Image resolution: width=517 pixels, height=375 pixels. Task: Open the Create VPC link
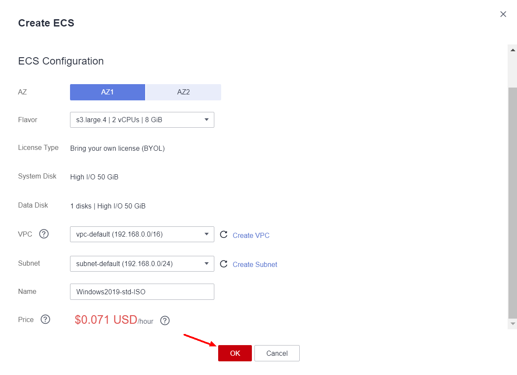pos(251,235)
